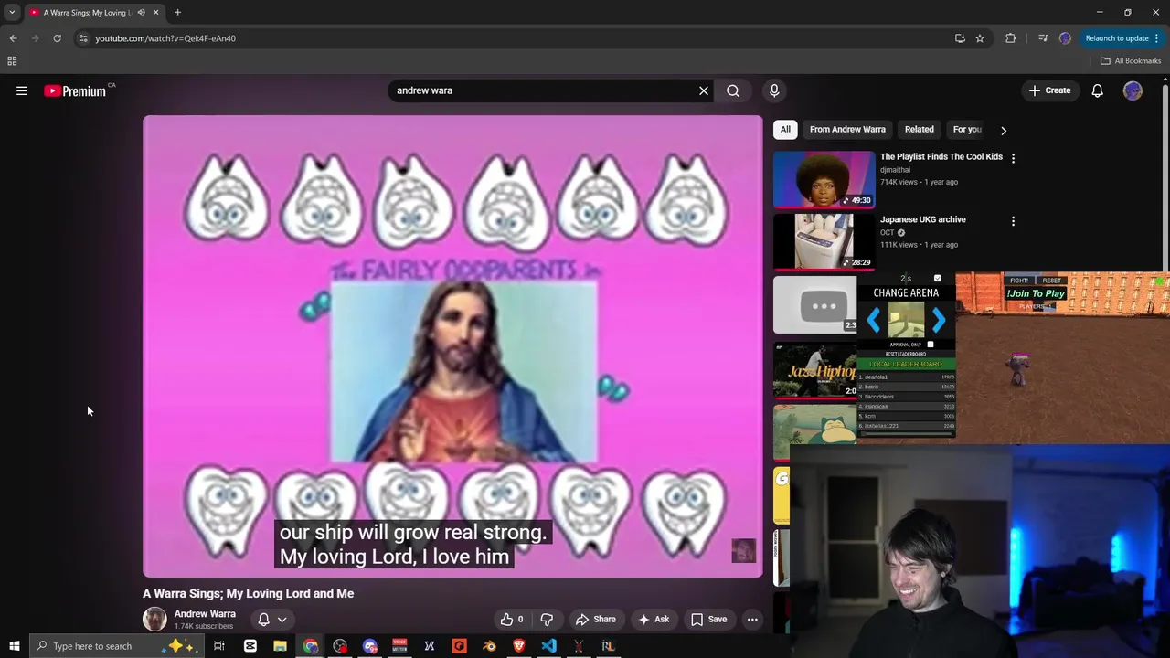Click FIGHT! in the game overlay
Image resolution: width=1170 pixels, height=658 pixels.
click(1019, 281)
